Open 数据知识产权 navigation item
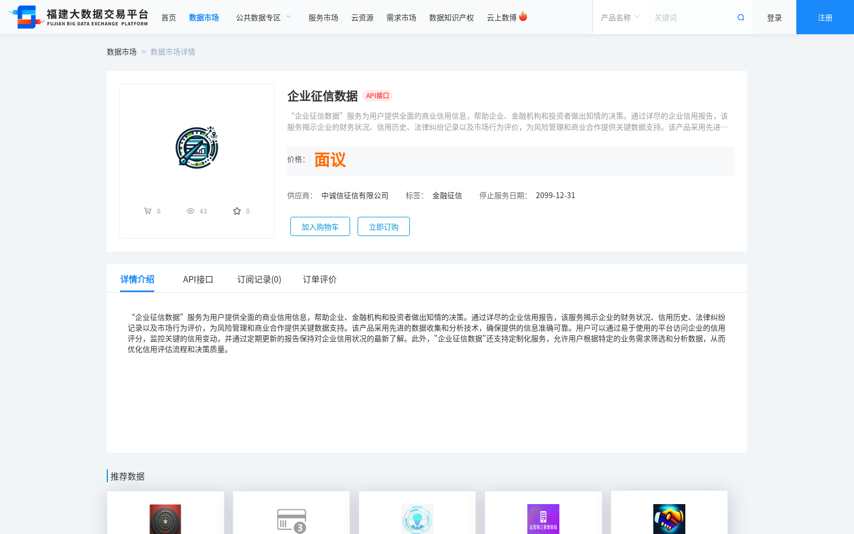Screen dimensions: 854x534 tap(452, 18)
